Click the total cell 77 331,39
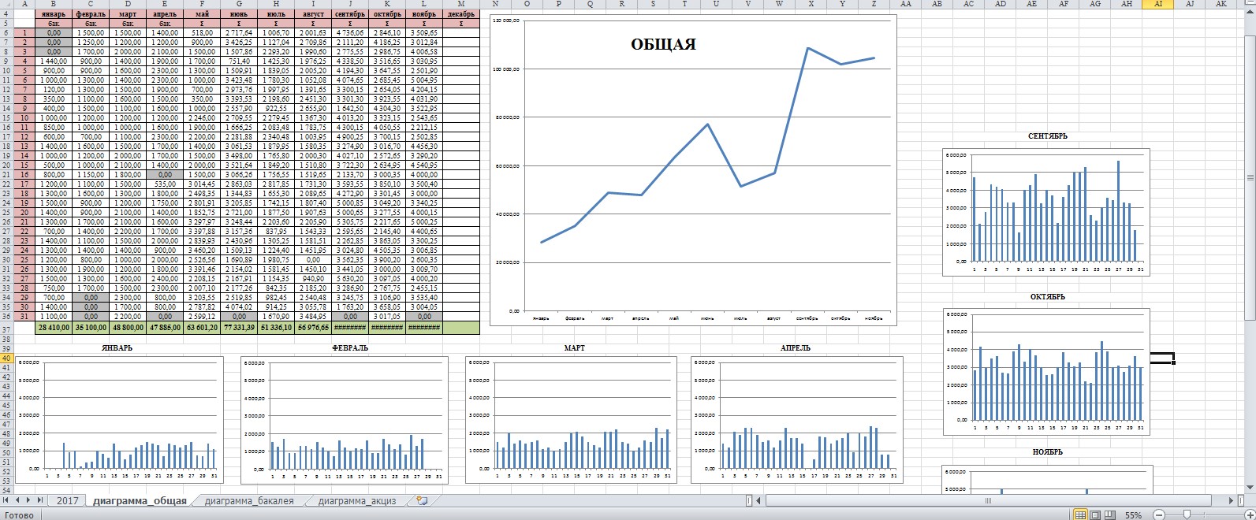This screenshot has width=1256, height=520. click(x=238, y=328)
